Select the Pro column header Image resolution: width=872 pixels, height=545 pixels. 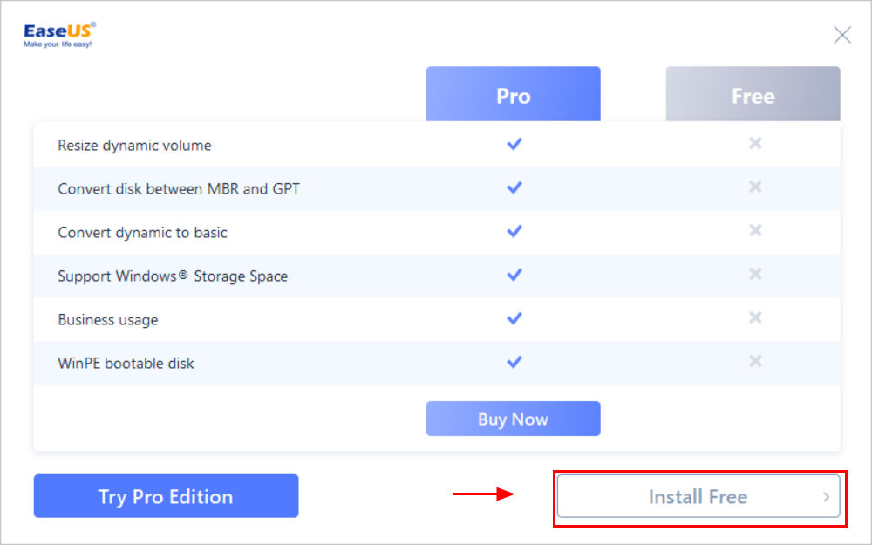coord(513,94)
